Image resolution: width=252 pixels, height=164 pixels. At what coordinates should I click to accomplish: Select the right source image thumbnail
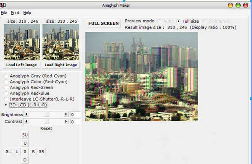pos(61,42)
